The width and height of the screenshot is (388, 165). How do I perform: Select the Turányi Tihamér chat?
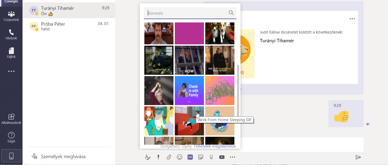click(x=69, y=11)
